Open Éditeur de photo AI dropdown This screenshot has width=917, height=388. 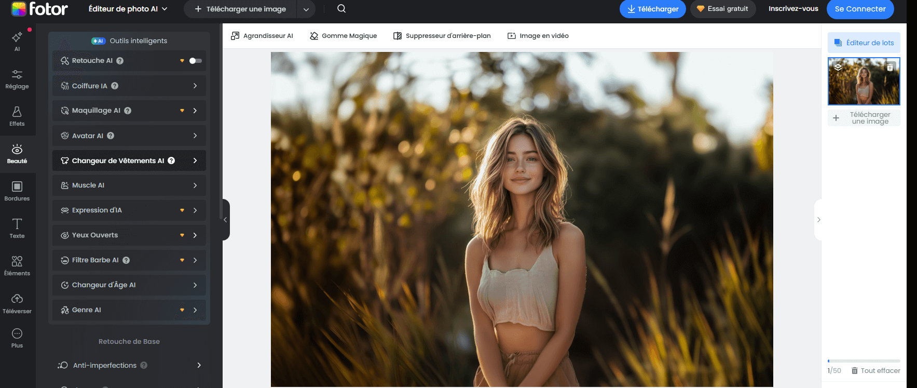[x=128, y=9]
